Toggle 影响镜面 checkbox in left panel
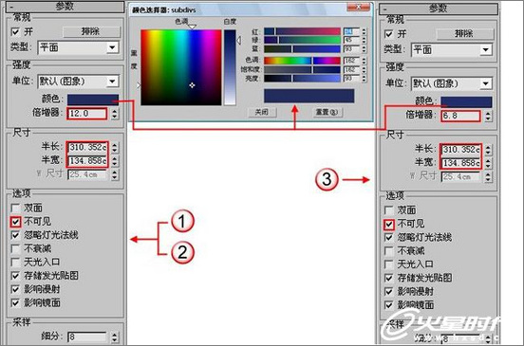 15,303
